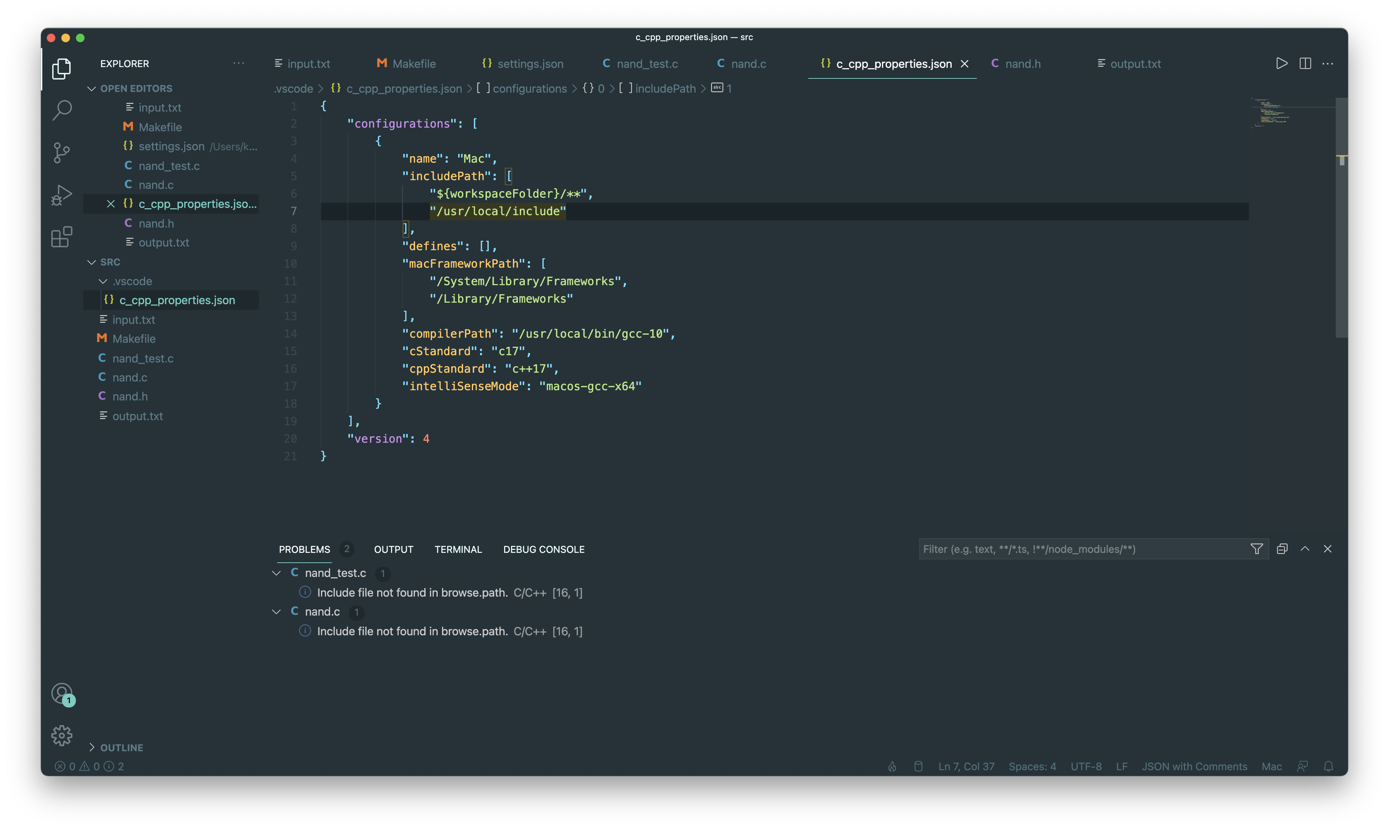Screen dimensions: 1389x830
Task: Switch to the nand.h tab
Action: point(1017,64)
